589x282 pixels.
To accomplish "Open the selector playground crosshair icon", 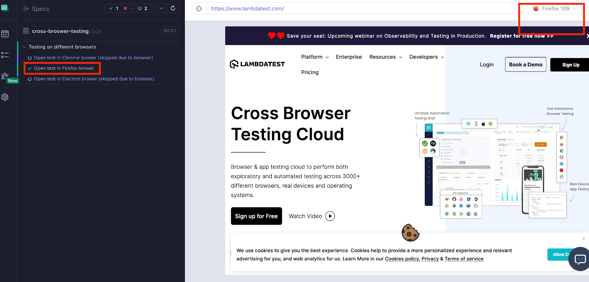I will 199,8.
